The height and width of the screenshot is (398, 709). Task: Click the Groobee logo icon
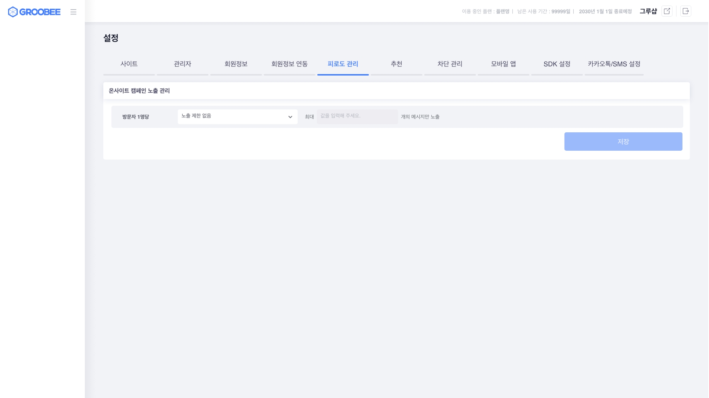pos(13,12)
